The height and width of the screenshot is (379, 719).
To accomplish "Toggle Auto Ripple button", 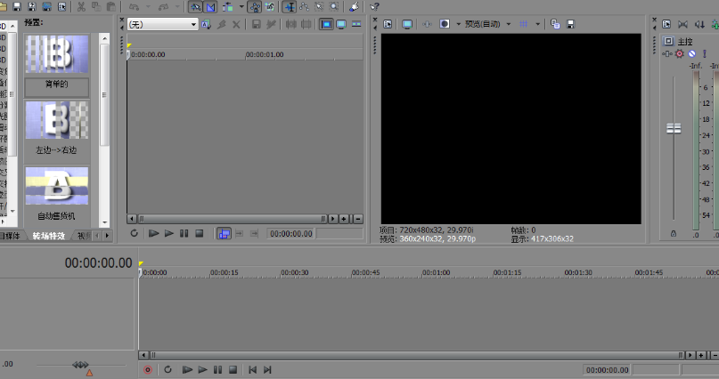I will (x=227, y=7).
